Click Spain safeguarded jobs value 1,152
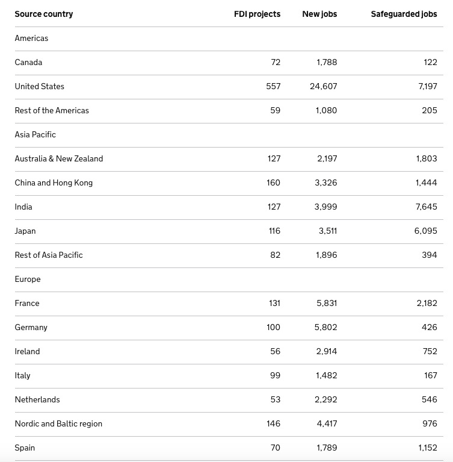 pyautogui.click(x=427, y=448)
